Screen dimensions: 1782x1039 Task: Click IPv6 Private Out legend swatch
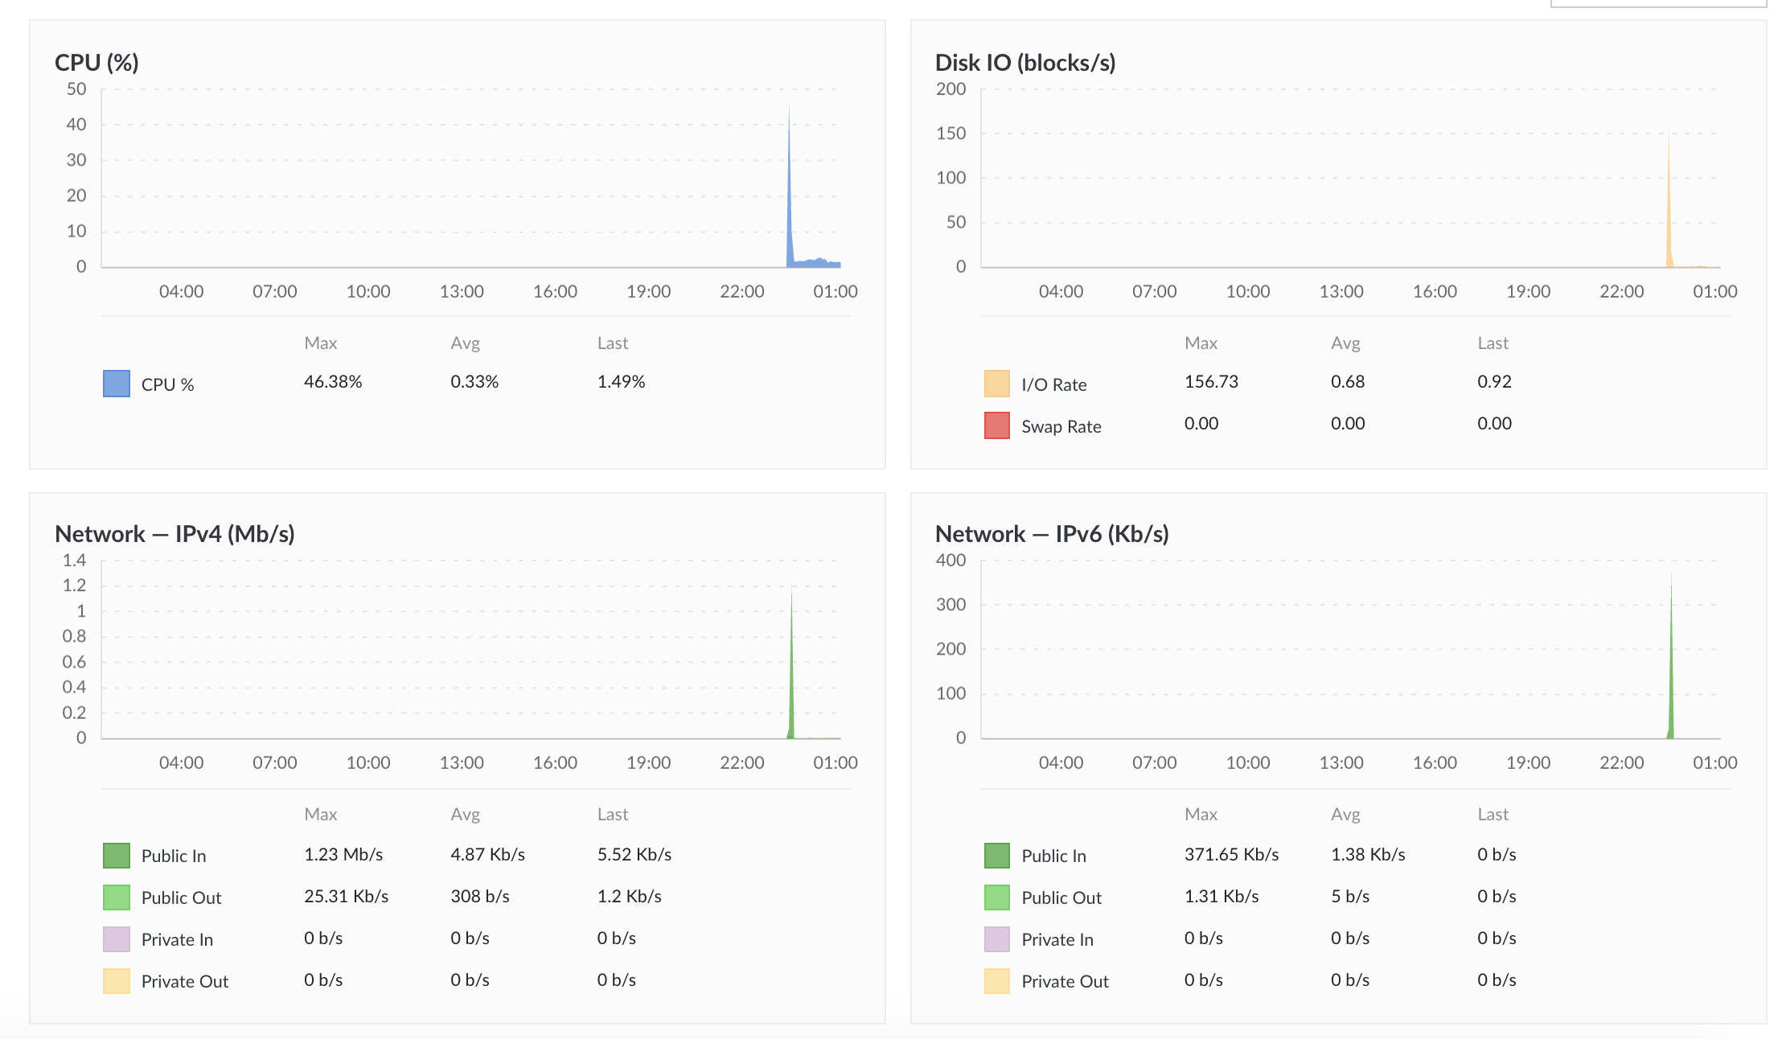point(997,980)
